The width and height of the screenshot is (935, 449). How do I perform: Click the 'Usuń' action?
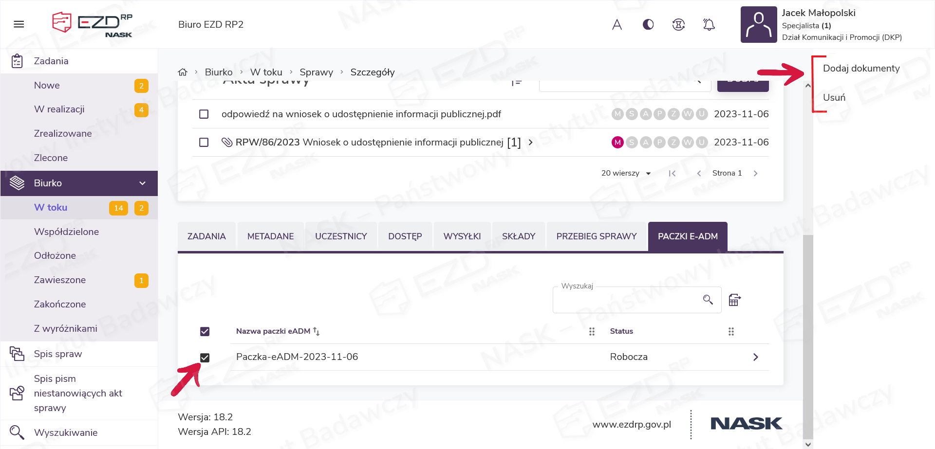click(x=834, y=98)
